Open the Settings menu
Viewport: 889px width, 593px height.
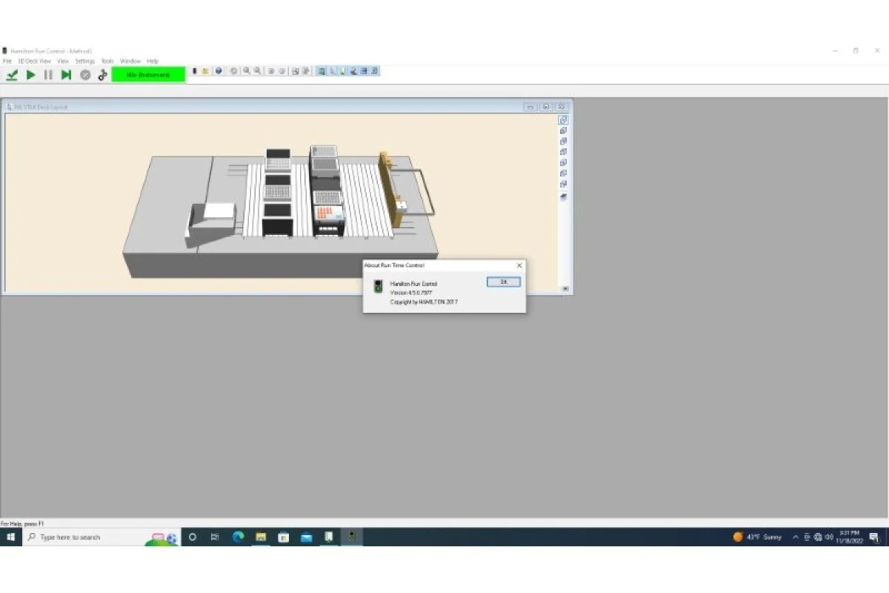click(84, 61)
